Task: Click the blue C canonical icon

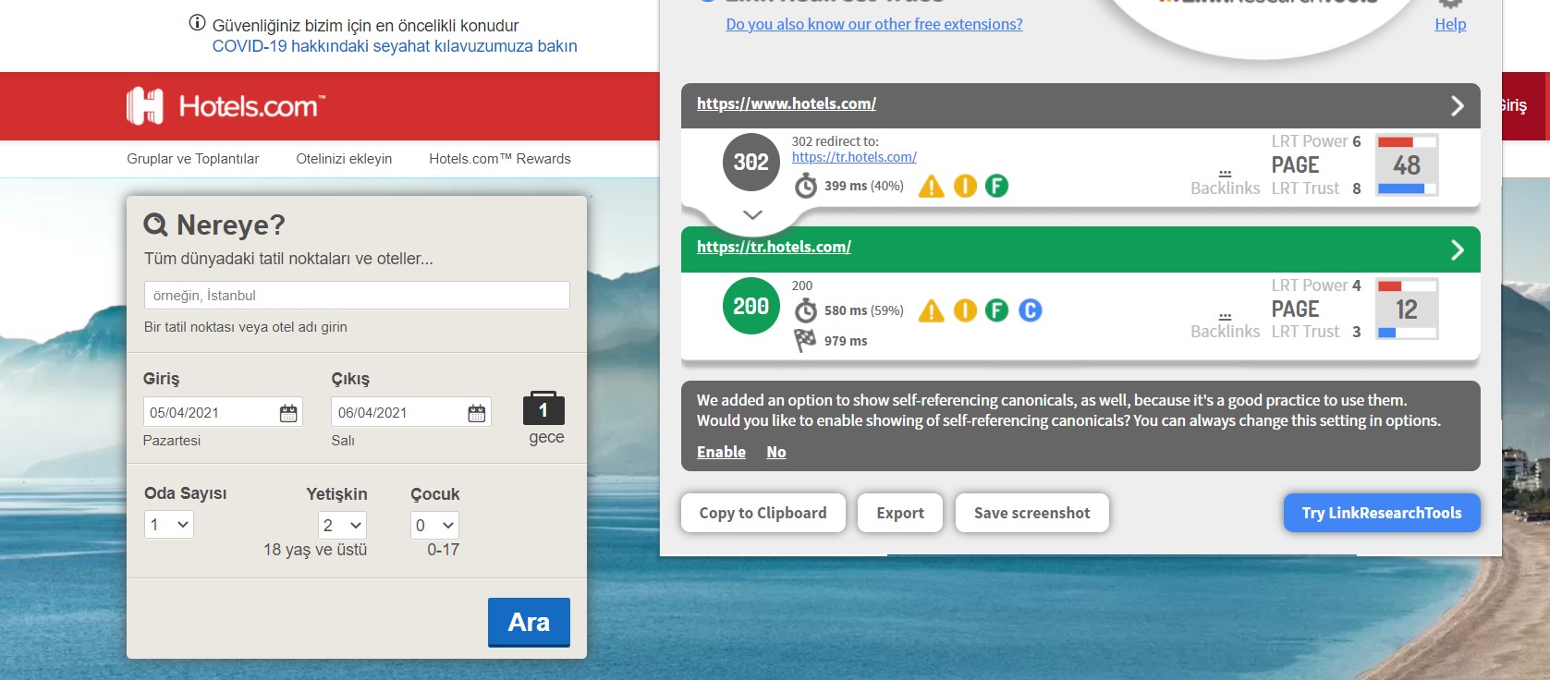Action: coord(1031,310)
